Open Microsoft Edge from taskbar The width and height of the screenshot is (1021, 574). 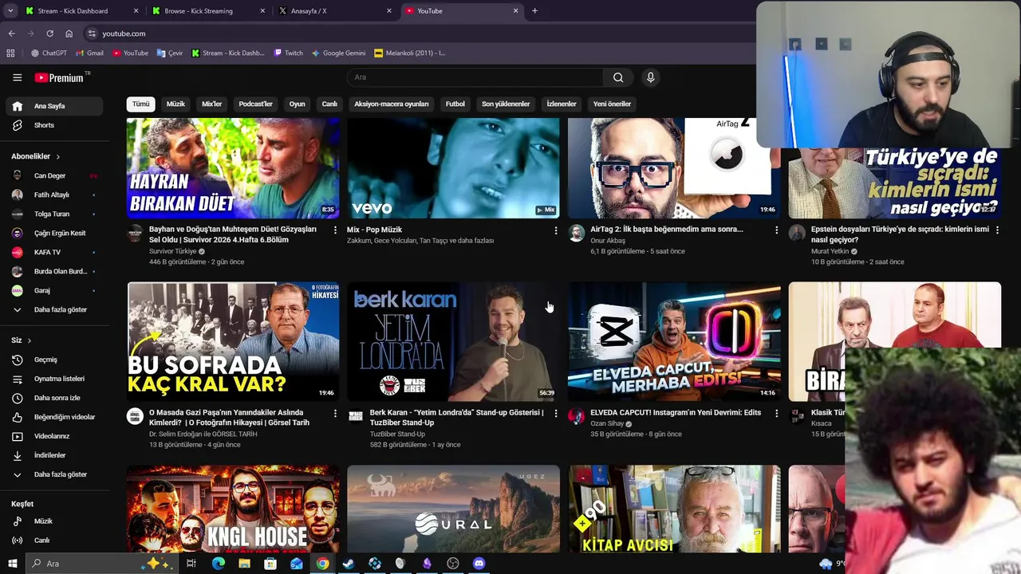coord(218,564)
